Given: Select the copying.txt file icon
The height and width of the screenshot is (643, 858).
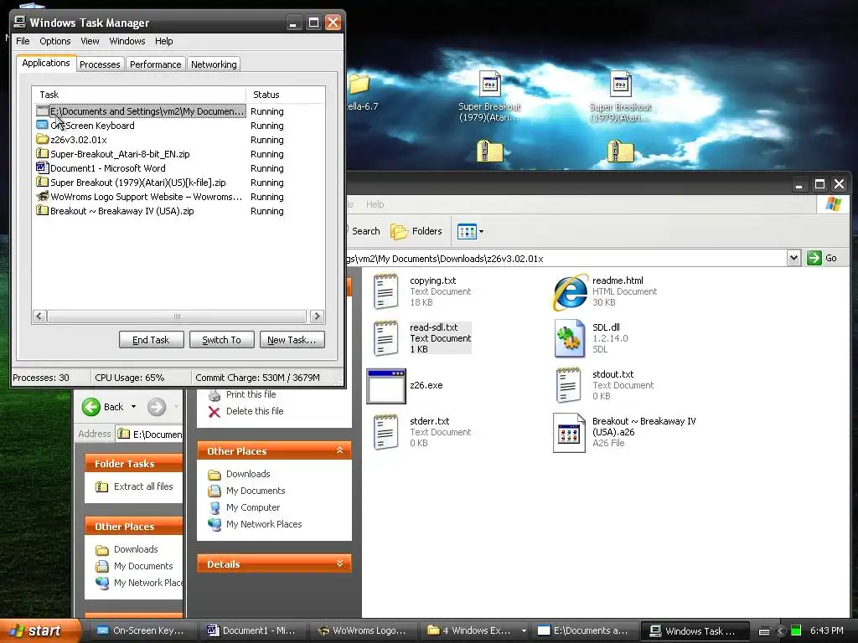Looking at the screenshot, I should coord(385,291).
